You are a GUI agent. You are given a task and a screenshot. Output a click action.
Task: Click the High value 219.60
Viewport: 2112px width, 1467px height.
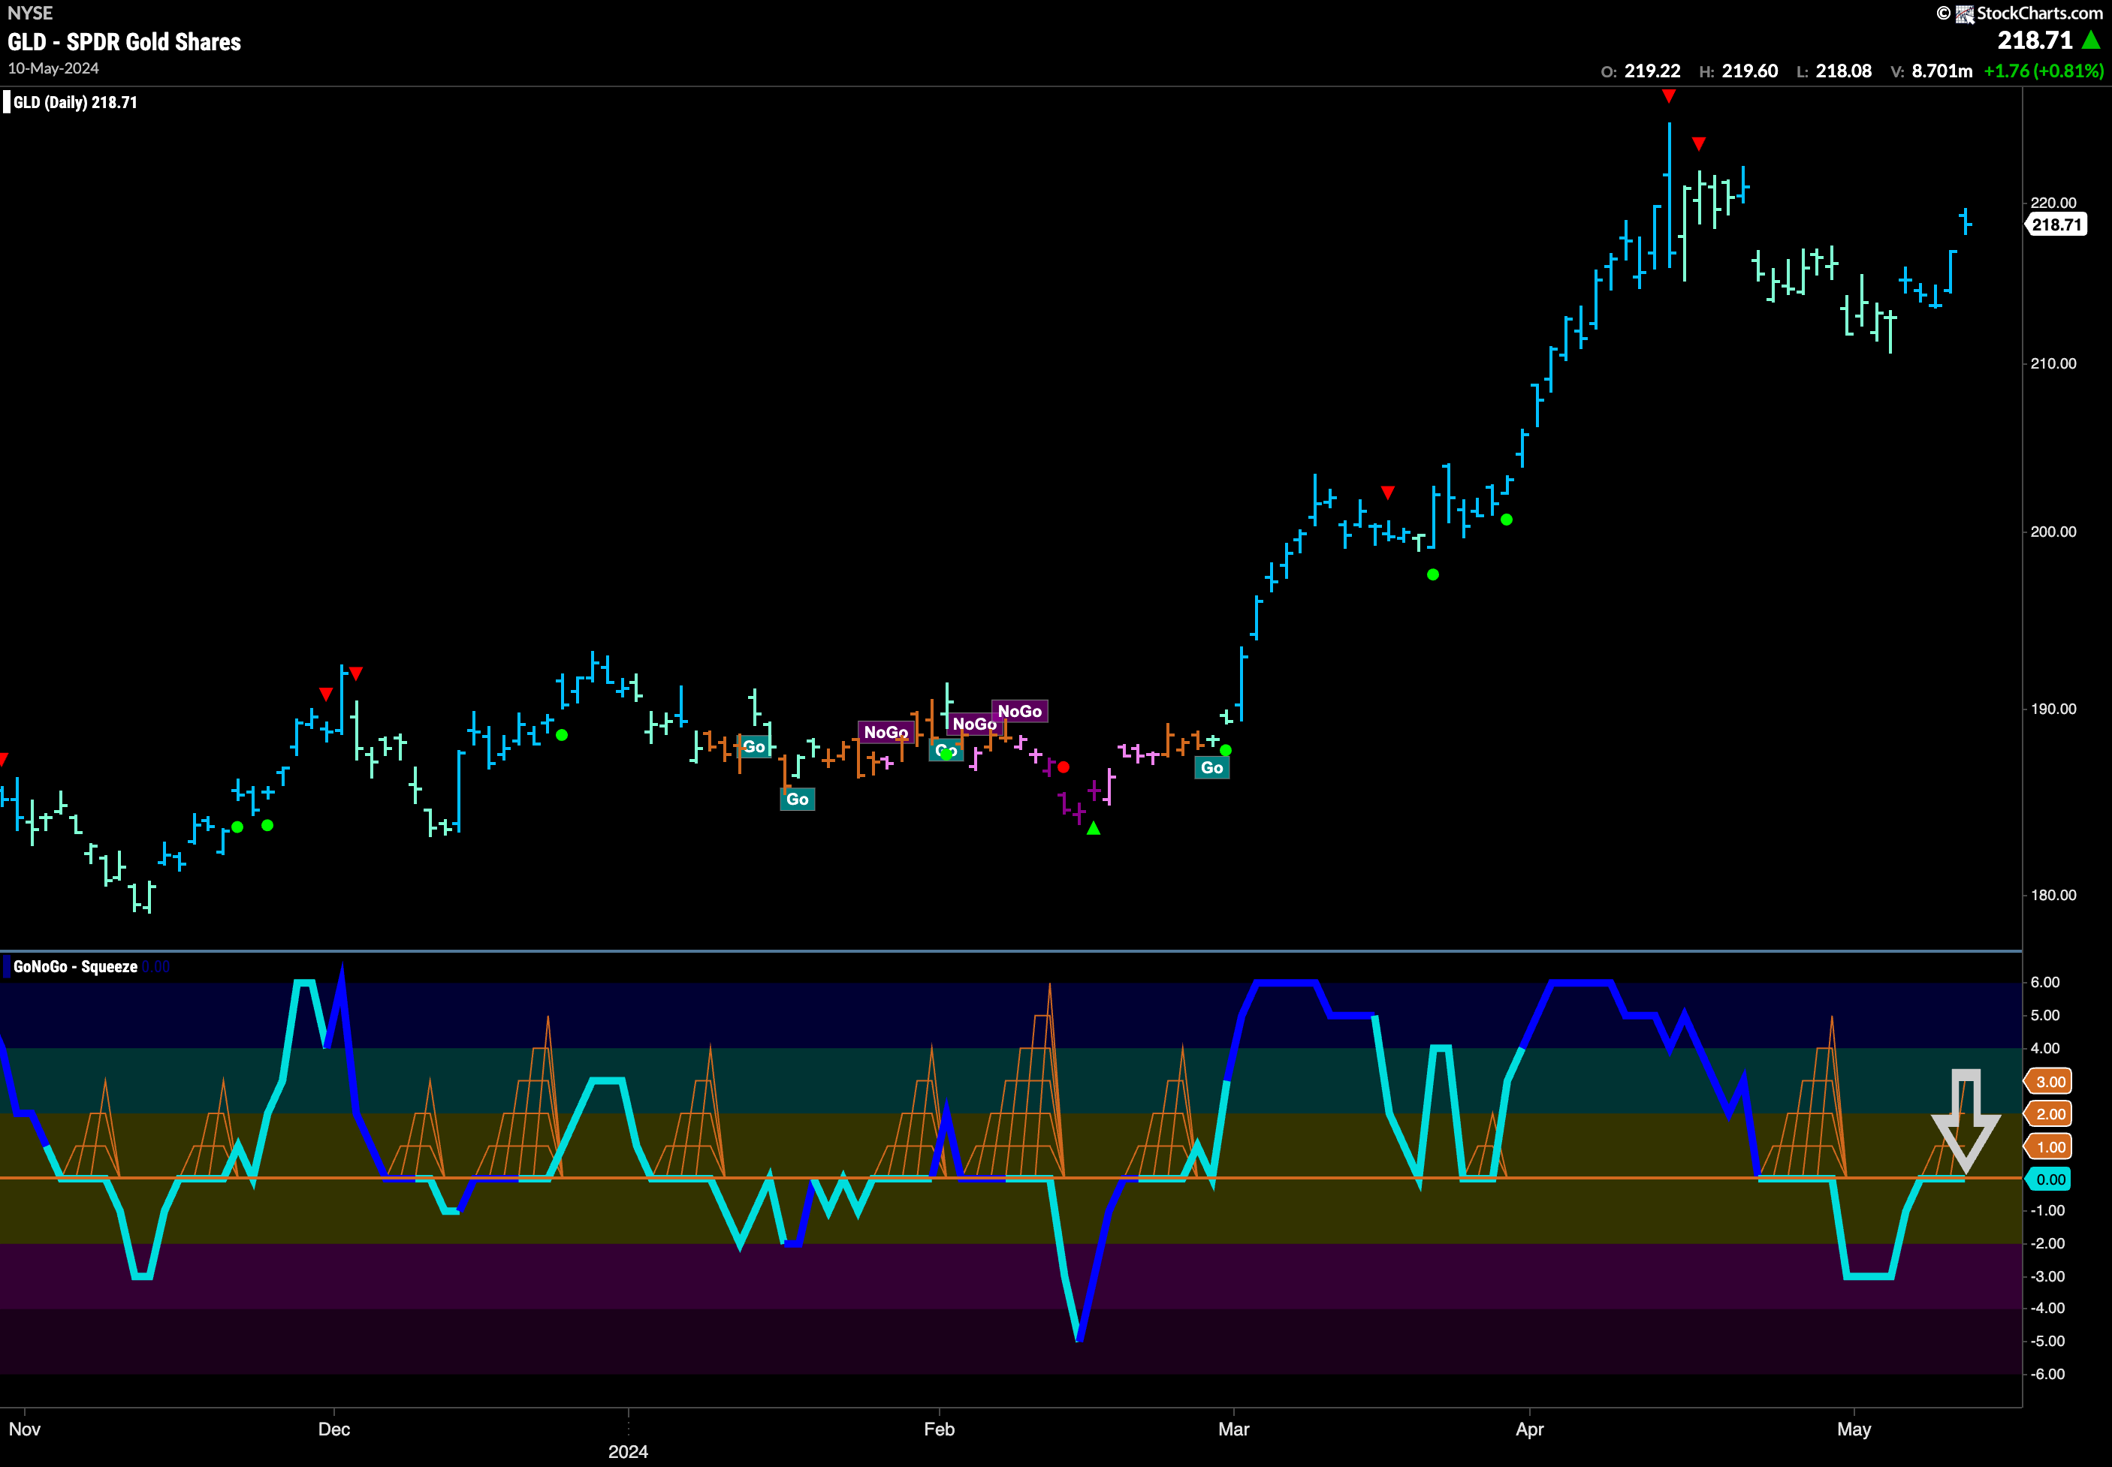(1750, 71)
